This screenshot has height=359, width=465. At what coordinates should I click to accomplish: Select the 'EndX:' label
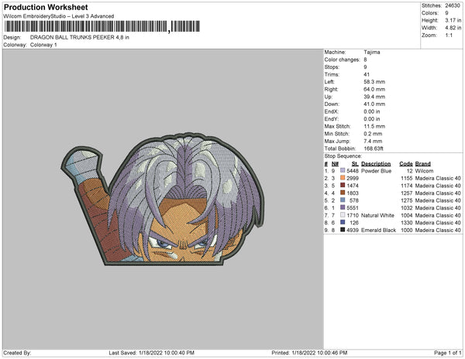331,111
